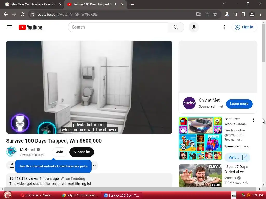Go to YouTube home via logo
266x199 pixels.
click(x=30, y=27)
